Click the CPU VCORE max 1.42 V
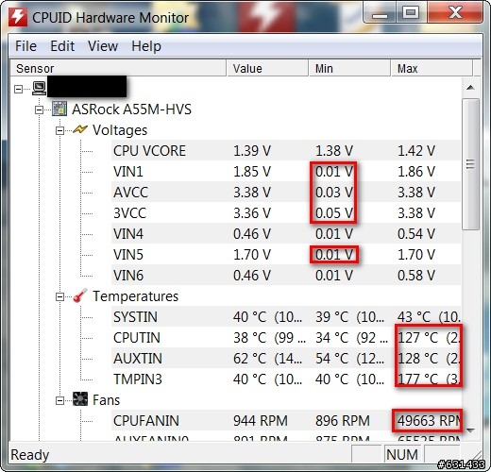The image size is (491, 472). (x=416, y=151)
